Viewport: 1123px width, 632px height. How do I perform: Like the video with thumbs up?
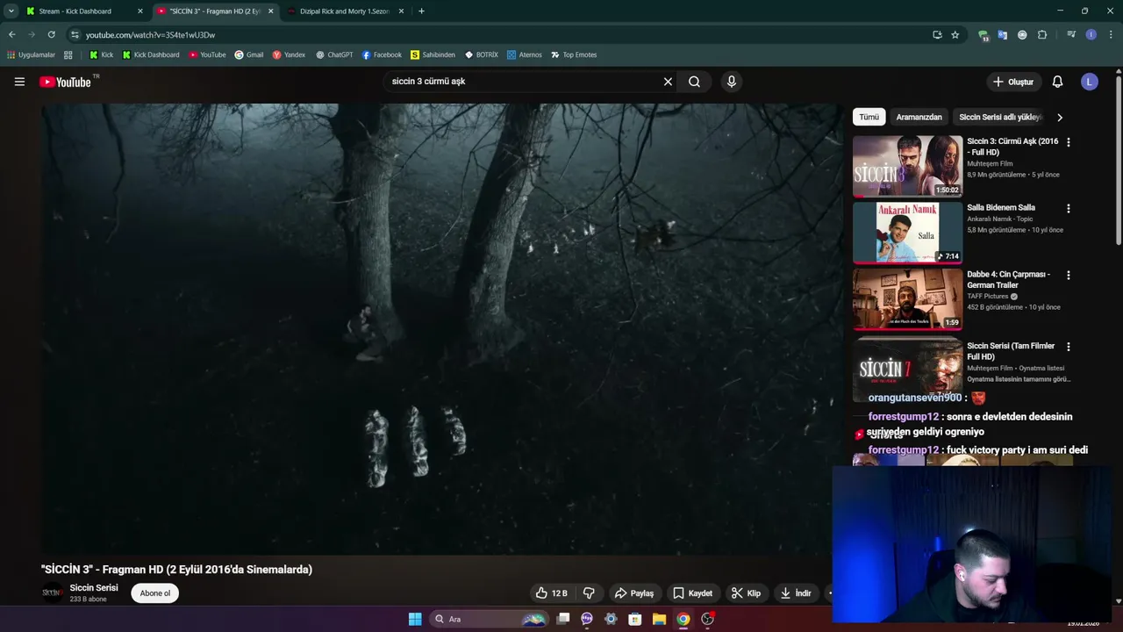click(x=551, y=593)
